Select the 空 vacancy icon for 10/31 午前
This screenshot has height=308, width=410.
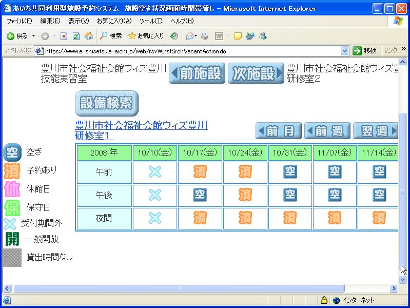(290, 171)
